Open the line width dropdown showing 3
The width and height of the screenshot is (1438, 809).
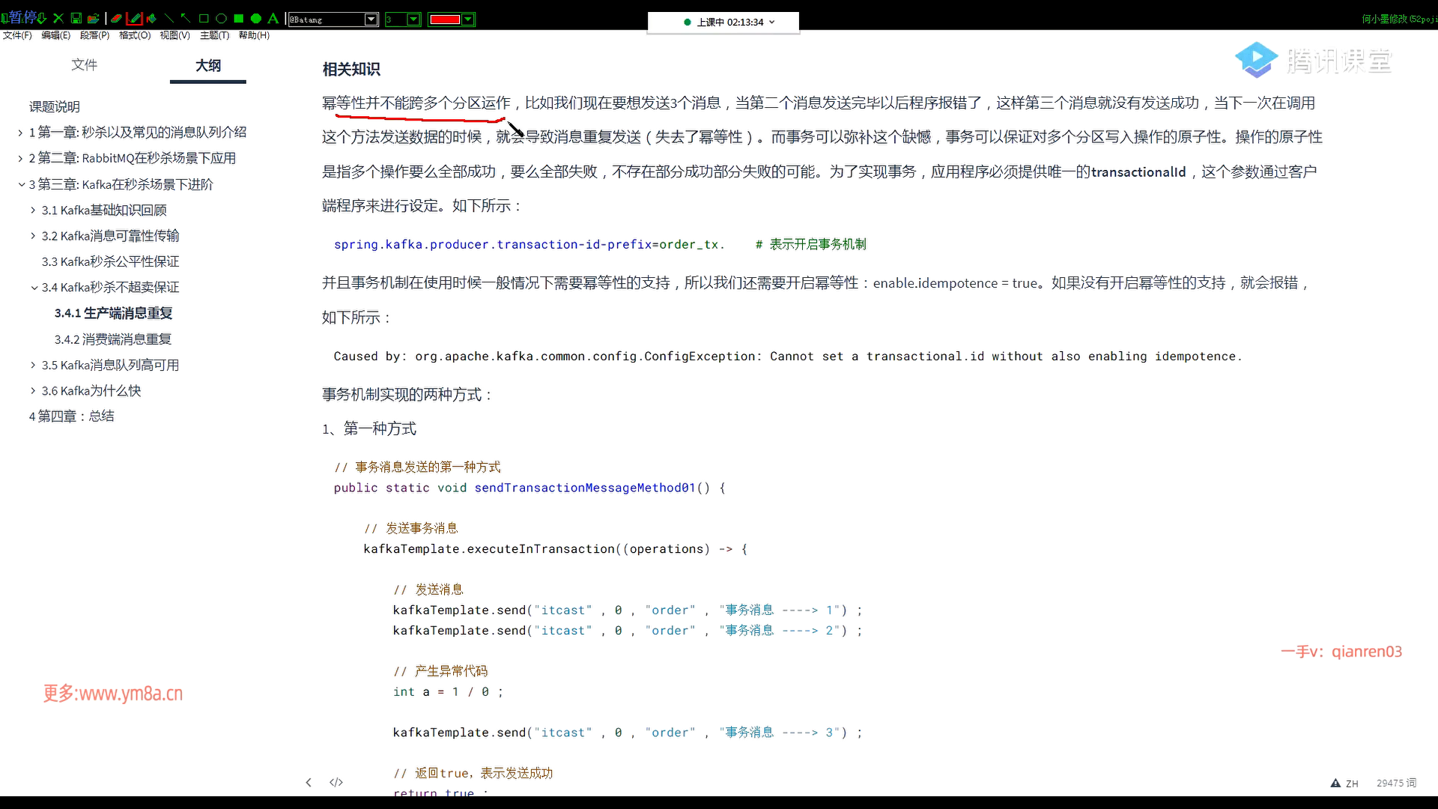click(413, 19)
